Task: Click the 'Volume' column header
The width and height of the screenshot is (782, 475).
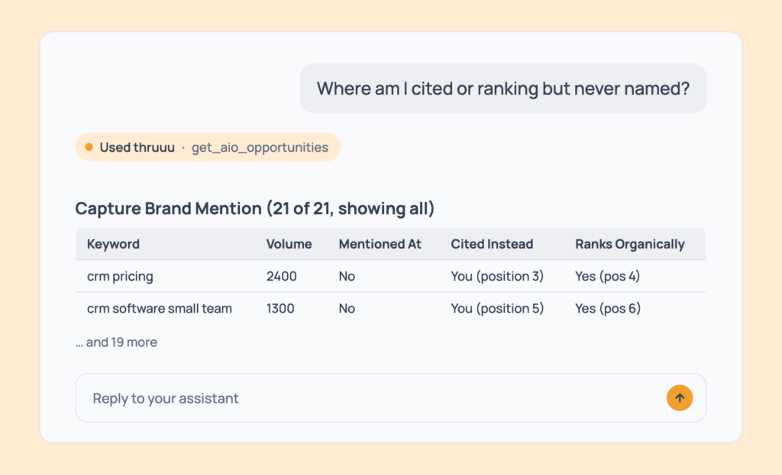Action: point(289,244)
